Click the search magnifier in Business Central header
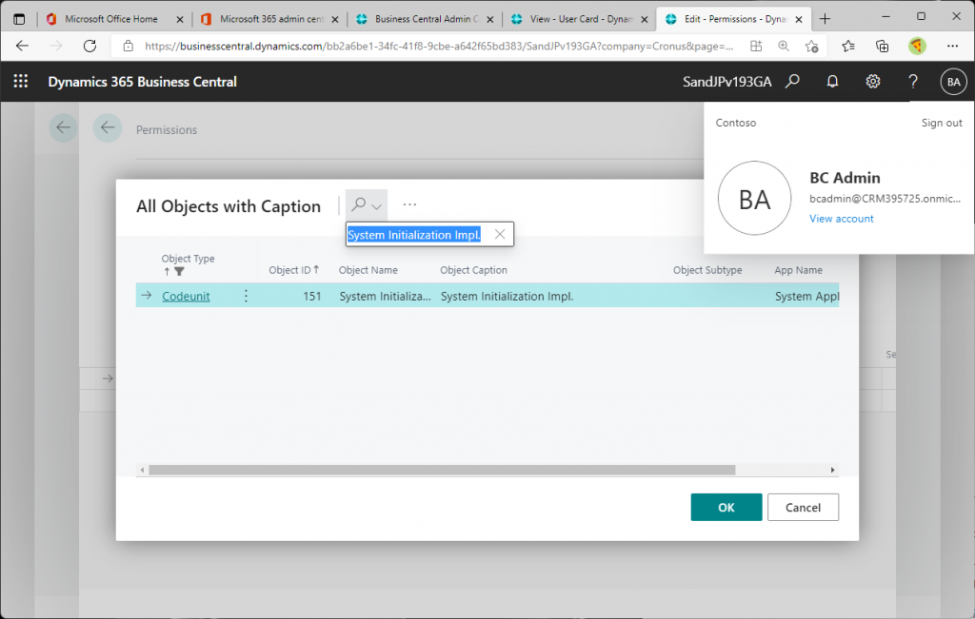975x619 pixels. pyautogui.click(x=792, y=82)
